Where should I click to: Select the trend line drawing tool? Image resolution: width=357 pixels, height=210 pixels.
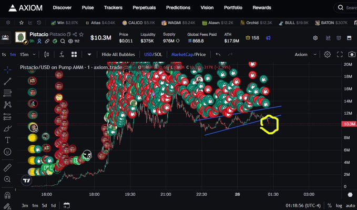(x=7, y=82)
